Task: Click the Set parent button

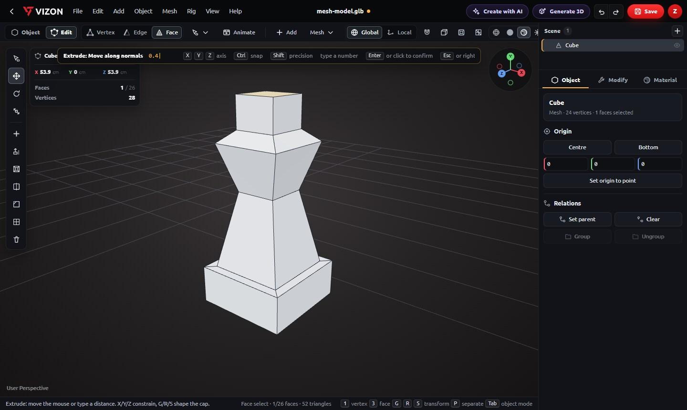Action: click(577, 219)
